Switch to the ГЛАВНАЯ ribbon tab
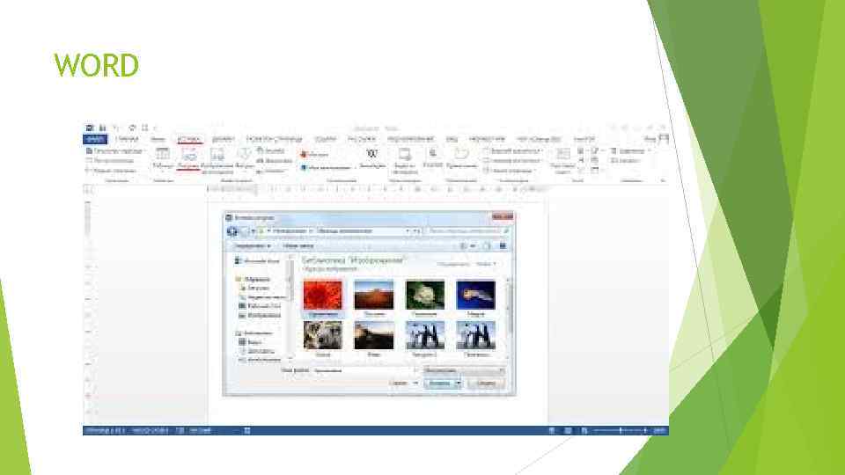The height and width of the screenshot is (475, 845). pos(126,140)
